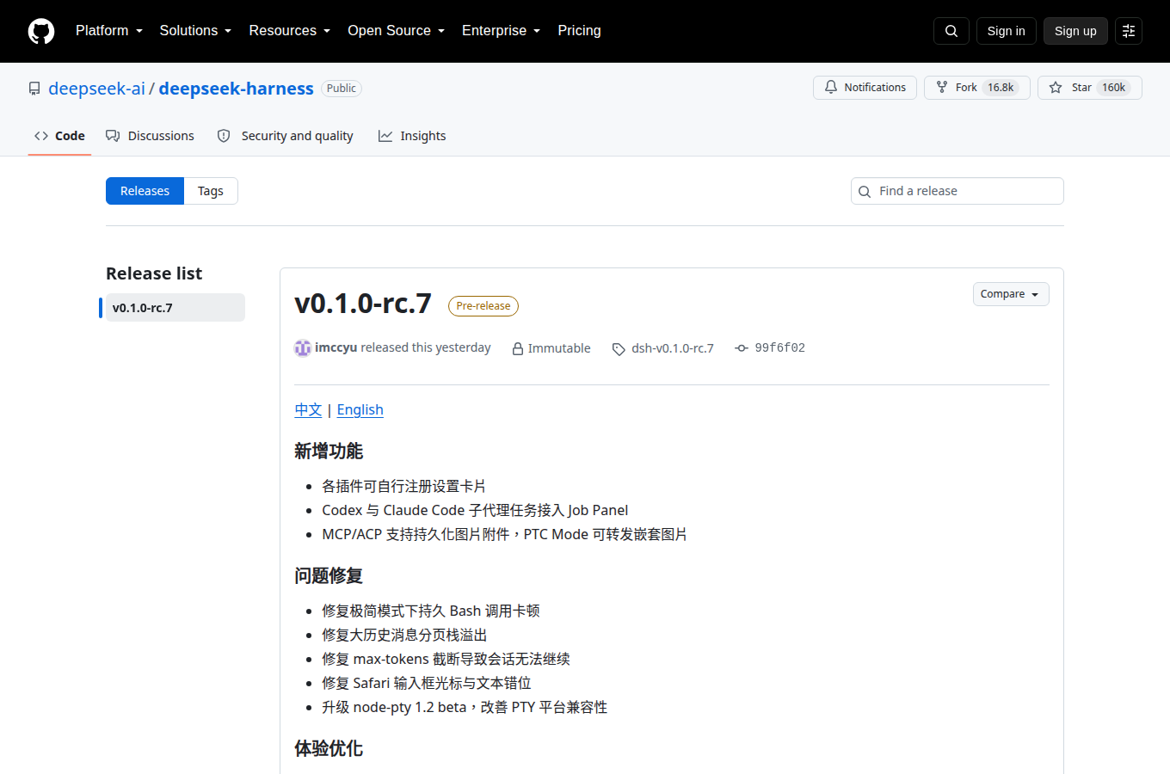Select the Releases tab button
This screenshot has height=774, width=1170.
click(x=145, y=191)
